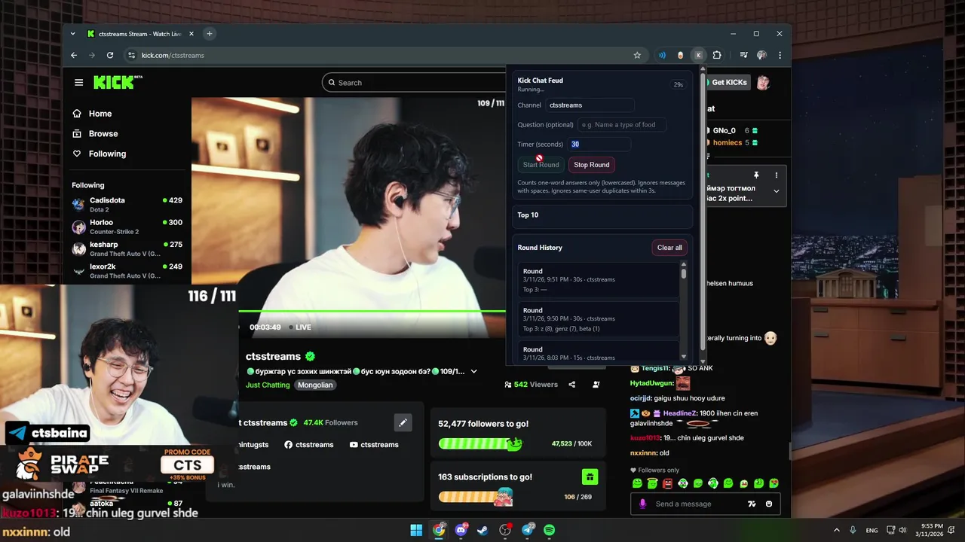
Task: Click the Just Chatting category link
Action: 268,385
